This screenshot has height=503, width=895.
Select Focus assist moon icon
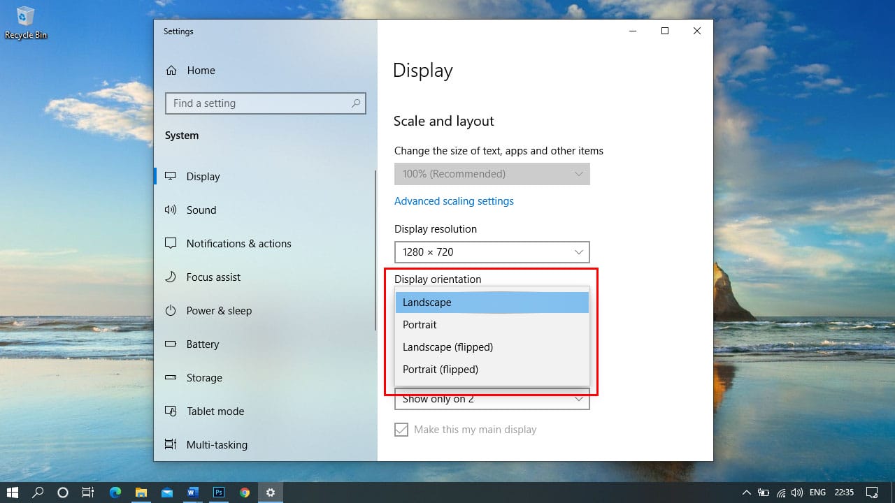pyautogui.click(x=171, y=277)
